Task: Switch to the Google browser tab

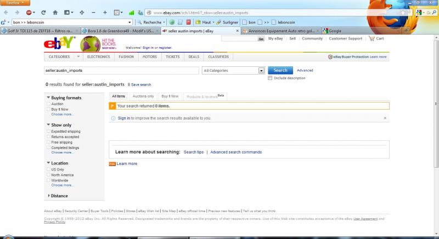Action: [x=335, y=31]
